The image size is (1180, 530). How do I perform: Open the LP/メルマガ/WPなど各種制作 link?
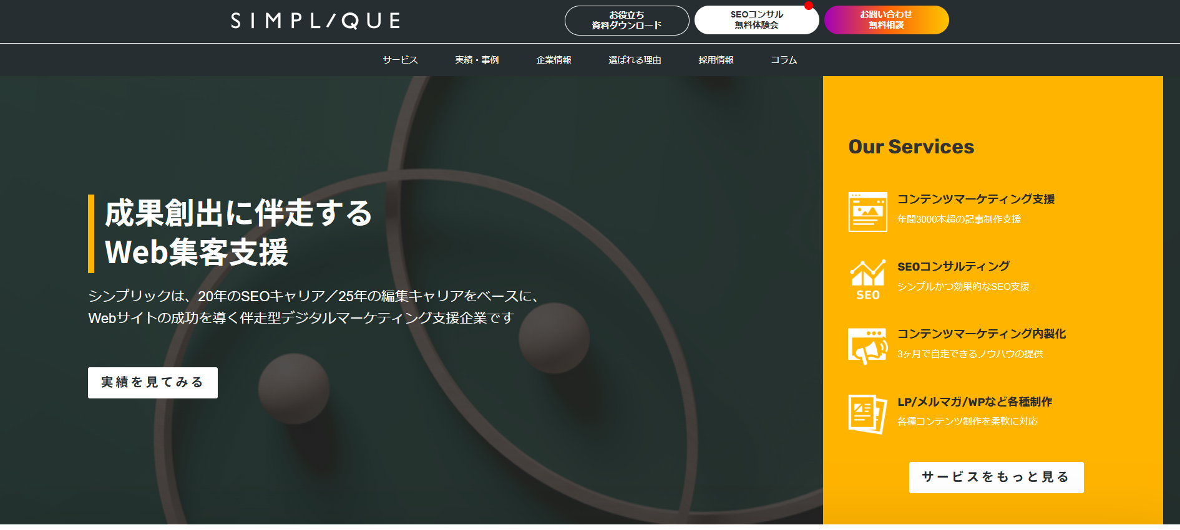pos(974,402)
